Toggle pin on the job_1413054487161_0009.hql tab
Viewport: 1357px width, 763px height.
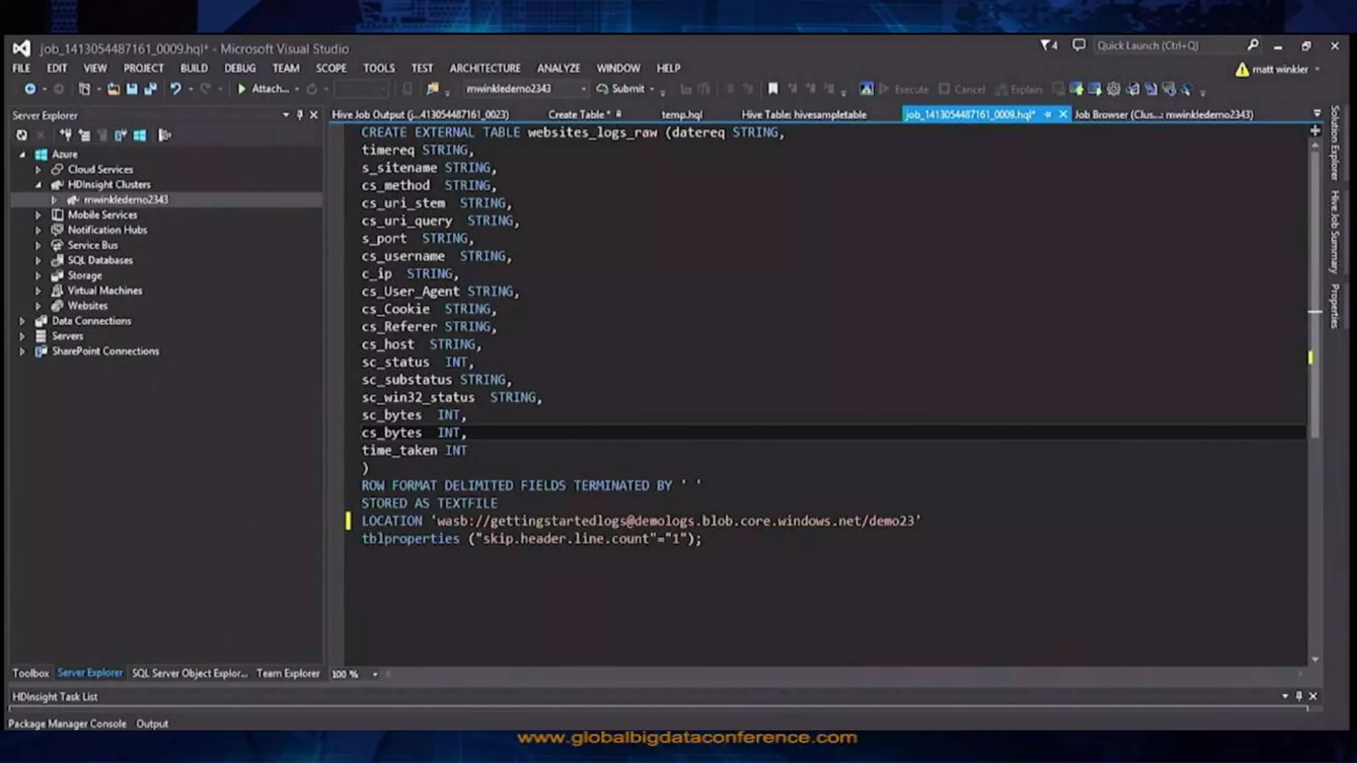click(x=1048, y=115)
